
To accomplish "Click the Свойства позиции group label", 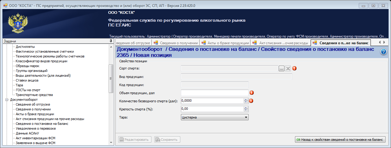I will click(x=133, y=61).
